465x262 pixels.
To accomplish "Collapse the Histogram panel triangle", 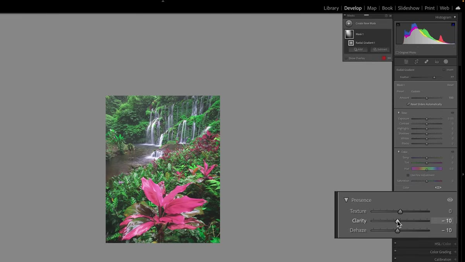I will 455,17.
